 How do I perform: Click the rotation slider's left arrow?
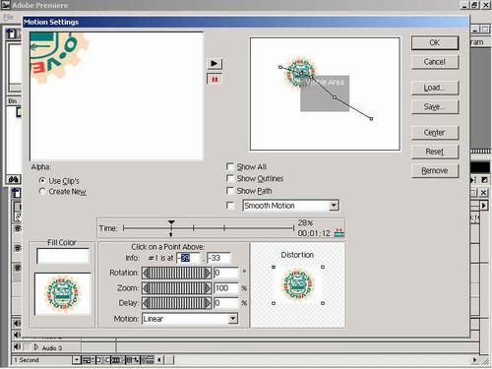tap(146, 273)
